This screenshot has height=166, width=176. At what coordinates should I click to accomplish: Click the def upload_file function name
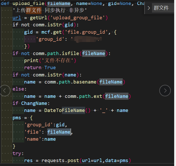coord(28,3)
